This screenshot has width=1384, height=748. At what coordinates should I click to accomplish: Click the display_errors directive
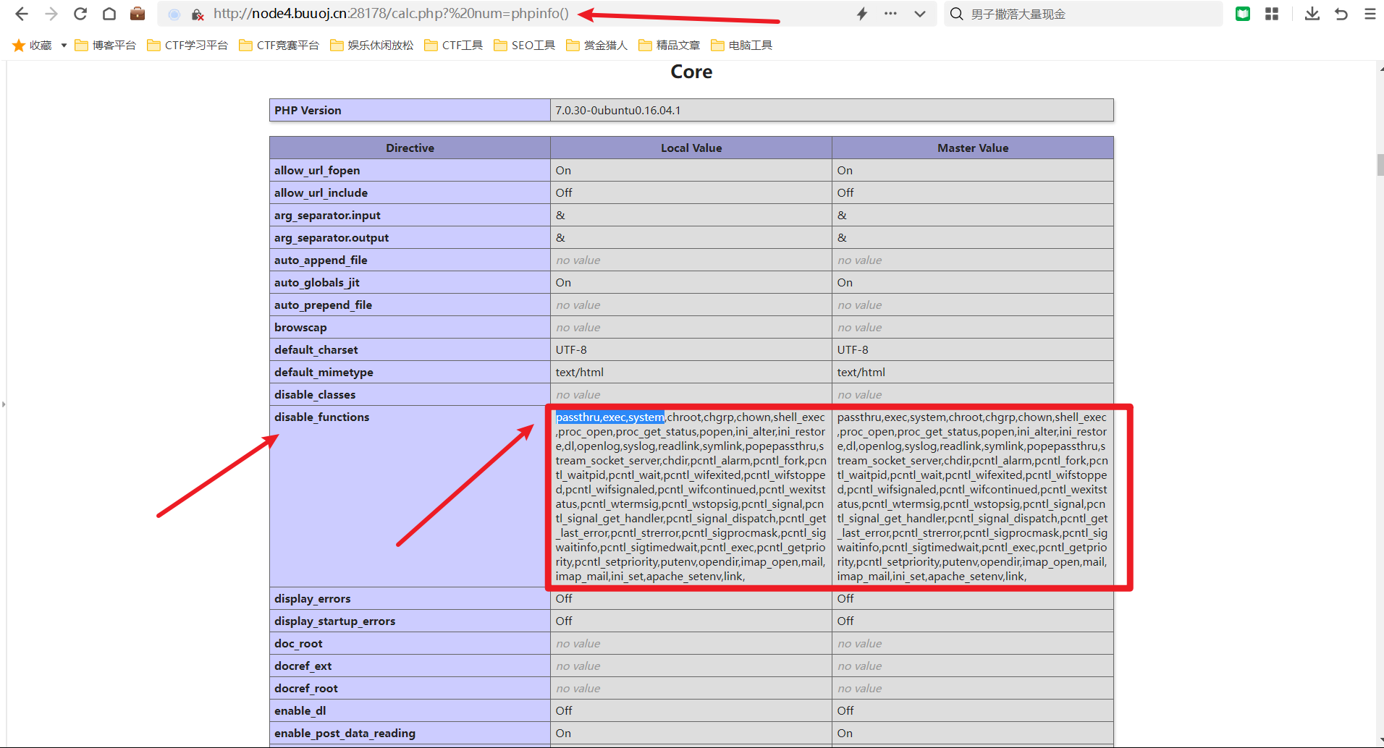click(x=313, y=598)
